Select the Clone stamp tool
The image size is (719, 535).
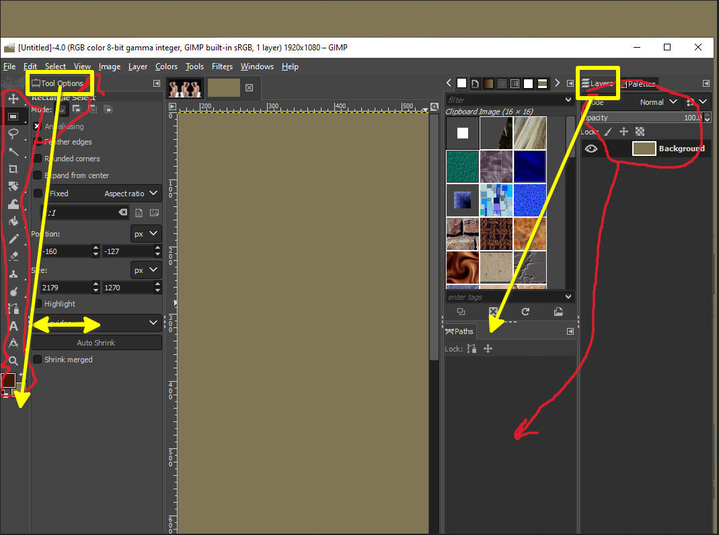pos(13,274)
